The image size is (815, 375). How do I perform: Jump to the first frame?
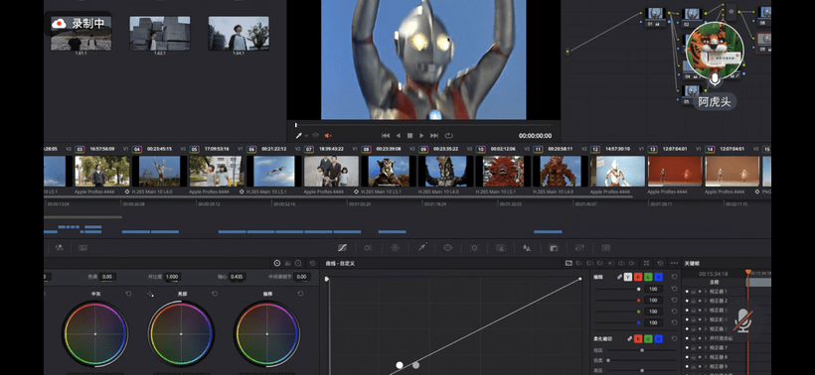coord(386,135)
